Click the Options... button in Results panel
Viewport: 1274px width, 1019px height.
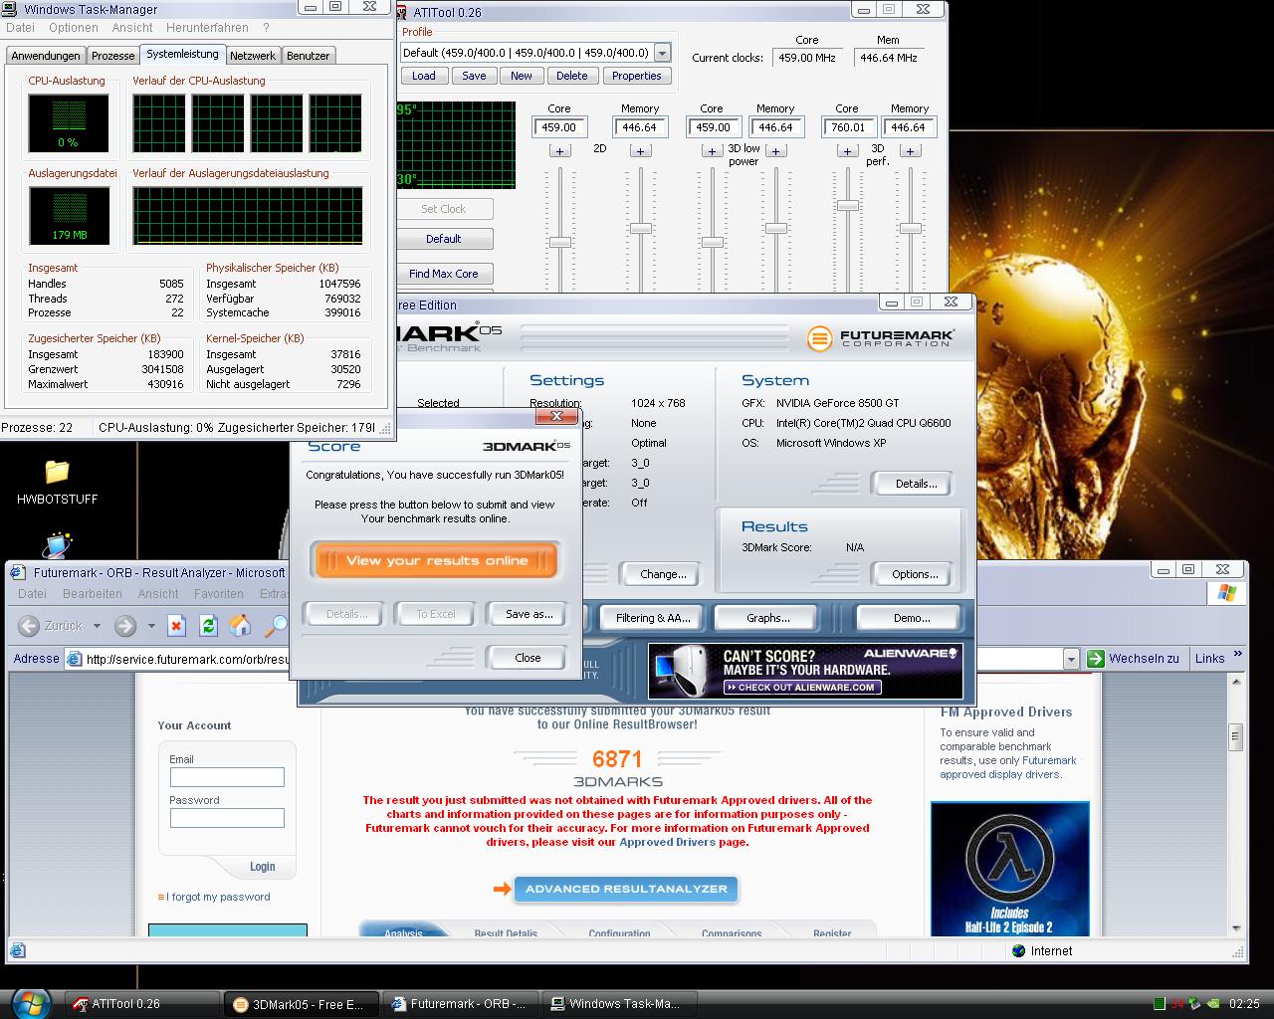pyautogui.click(x=915, y=574)
